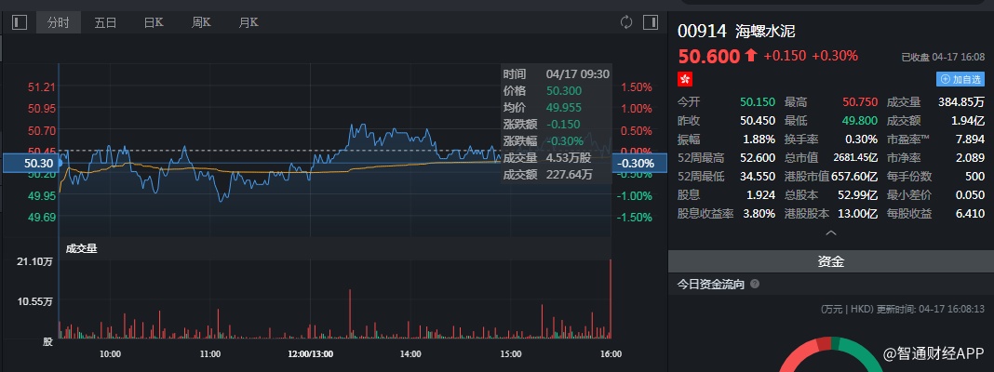Click the 成交量 volume panel label
This screenshot has width=994, height=372.
(81, 248)
